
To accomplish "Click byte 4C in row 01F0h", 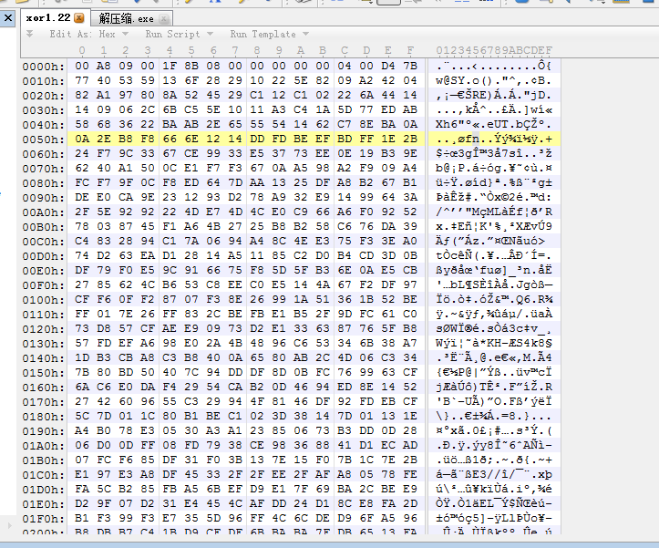I will pos(279,518).
